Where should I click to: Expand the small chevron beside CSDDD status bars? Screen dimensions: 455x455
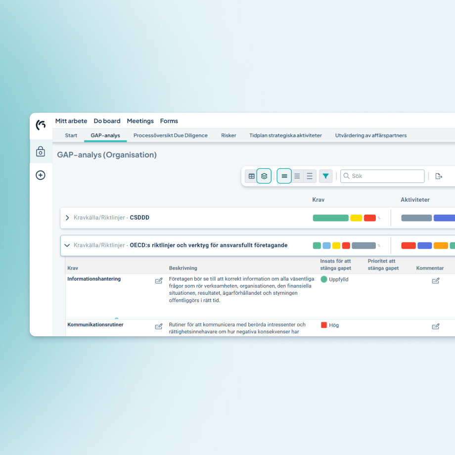378,218
